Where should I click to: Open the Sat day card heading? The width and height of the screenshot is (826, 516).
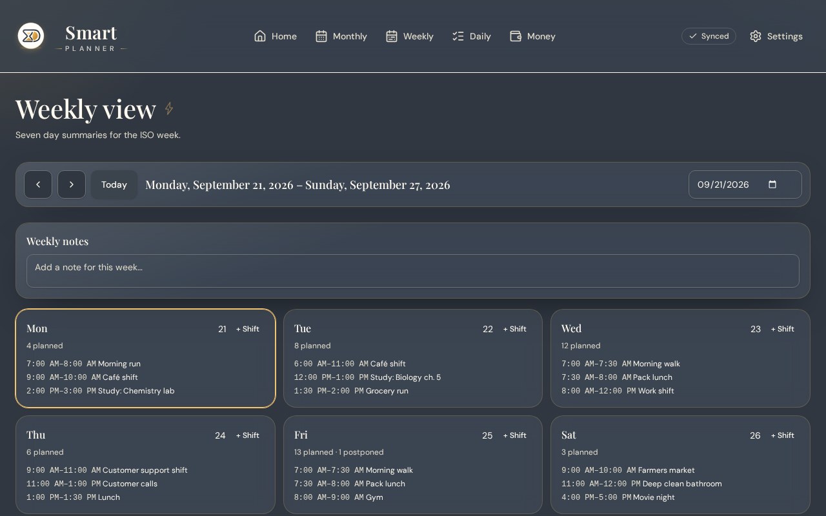click(x=569, y=435)
